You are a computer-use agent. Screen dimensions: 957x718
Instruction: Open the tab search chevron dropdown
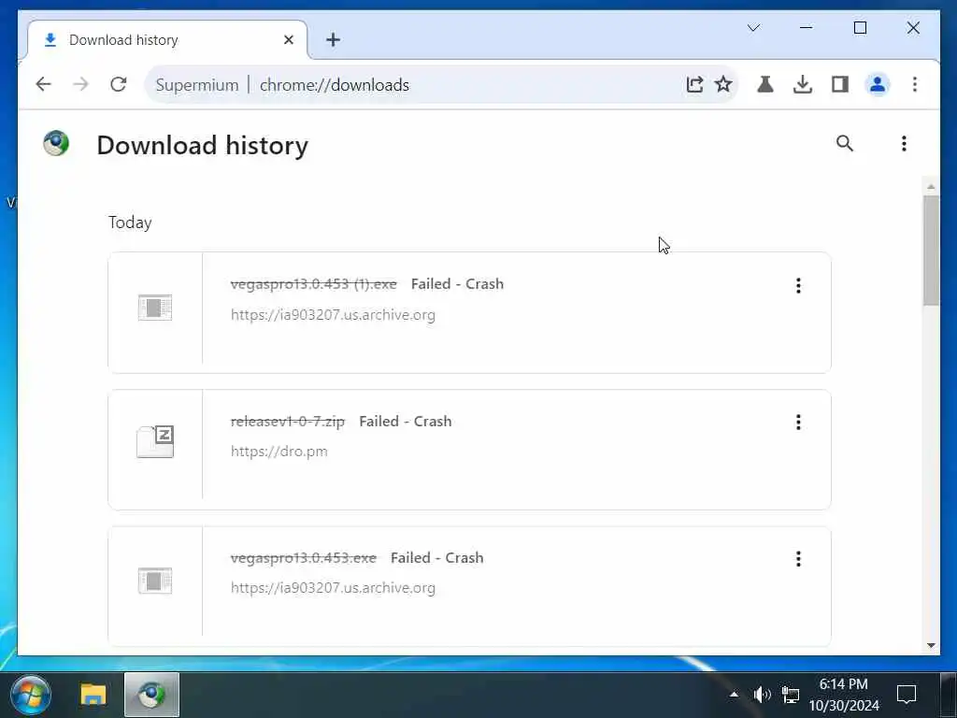click(x=754, y=28)
